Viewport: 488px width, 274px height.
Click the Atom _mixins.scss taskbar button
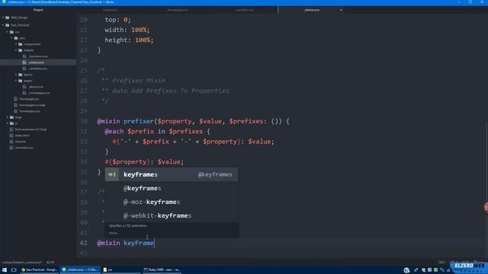point(80,269)
